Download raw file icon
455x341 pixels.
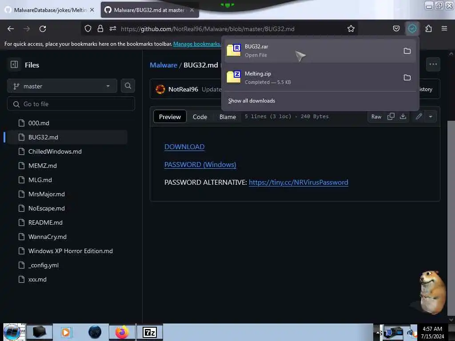pos(403,117)
